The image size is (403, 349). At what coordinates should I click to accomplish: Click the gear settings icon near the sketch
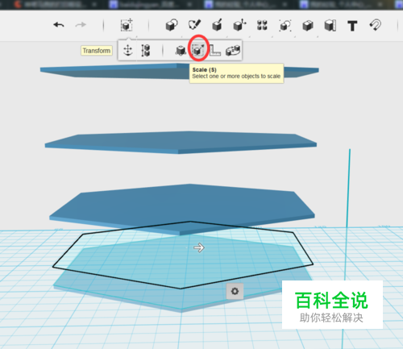[235, 291]
